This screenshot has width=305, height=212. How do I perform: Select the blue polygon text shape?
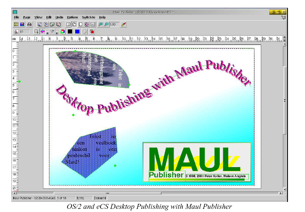[x=90, y=152]
